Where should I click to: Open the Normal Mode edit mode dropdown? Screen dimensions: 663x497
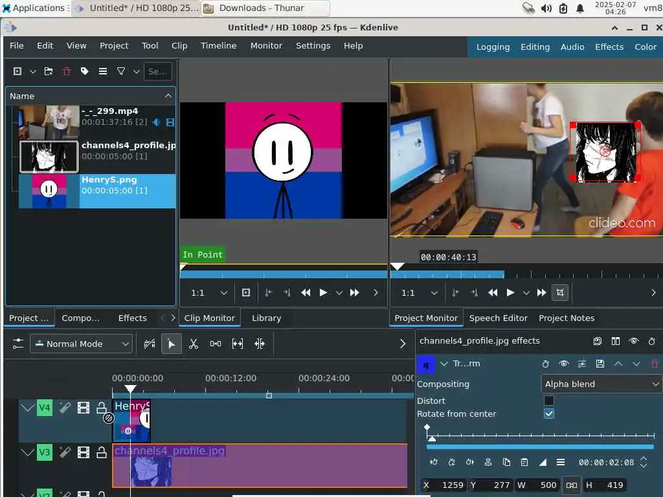pos(81,344)
